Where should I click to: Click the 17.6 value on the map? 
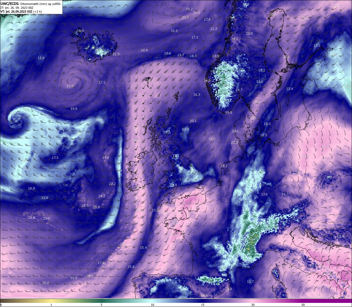264,194
